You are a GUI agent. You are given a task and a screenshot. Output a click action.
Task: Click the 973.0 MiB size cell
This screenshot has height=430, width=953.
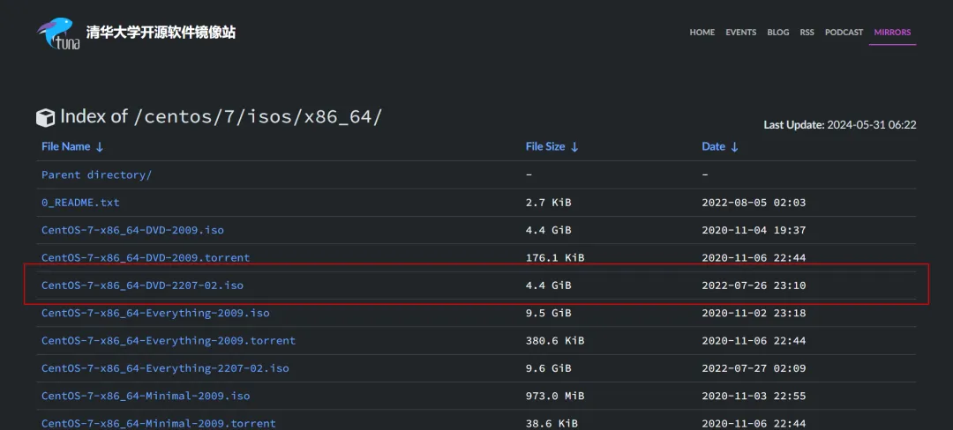(555, 396)
